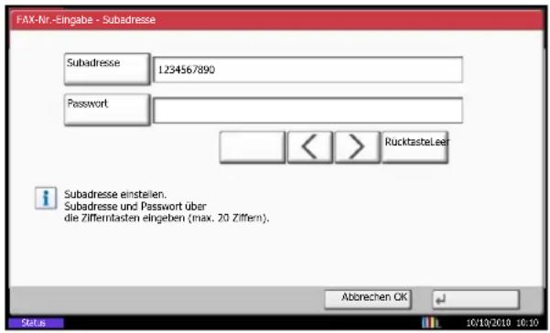Select the hint text "Subadresse einstellen."

pos(115,194)
